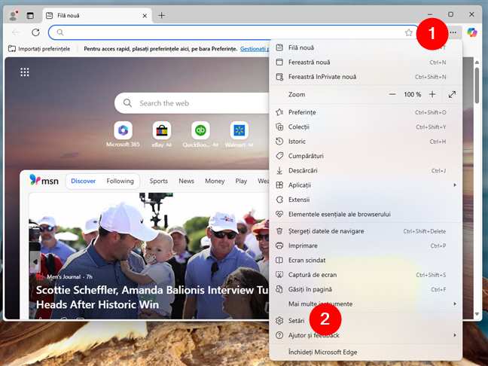Open the News feed tab

tap(186, 181)
